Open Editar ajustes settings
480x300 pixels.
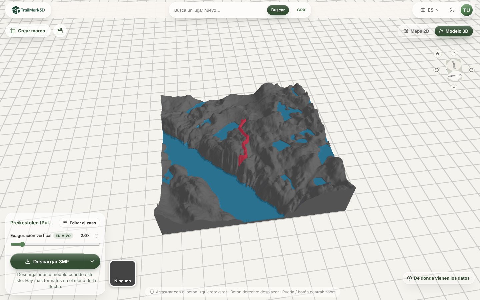pos(80,223)
